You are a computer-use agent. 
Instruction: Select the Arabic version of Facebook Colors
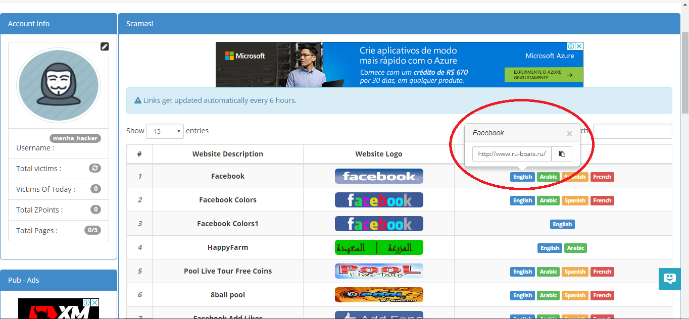[x=548, y=200]
